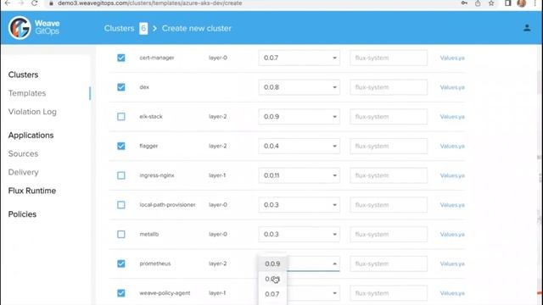This screenshot has height=305, width=543.
Task: Click dex namespace field flux-system
Action: 389,87
